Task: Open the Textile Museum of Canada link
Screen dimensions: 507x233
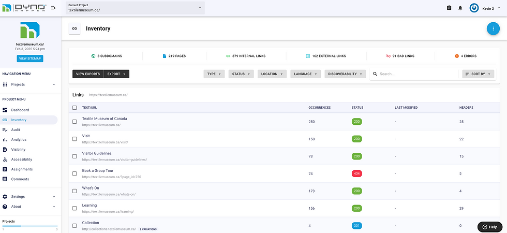Action: [105, 119]
